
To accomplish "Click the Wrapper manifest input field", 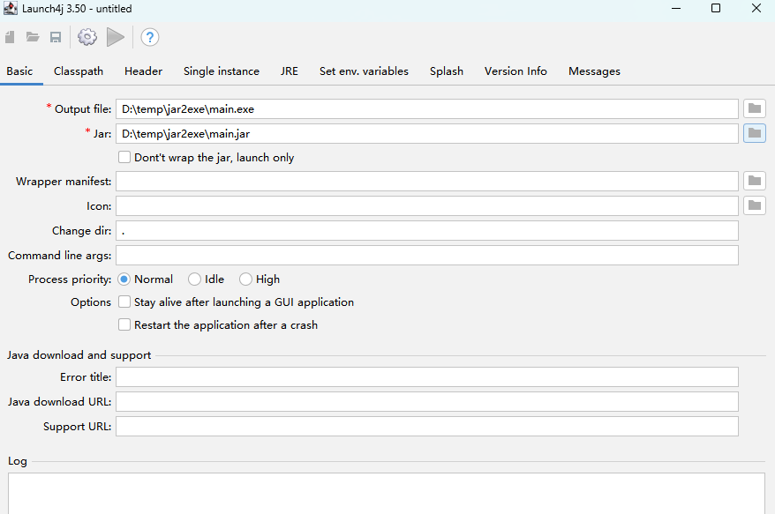I will [427, 182].
